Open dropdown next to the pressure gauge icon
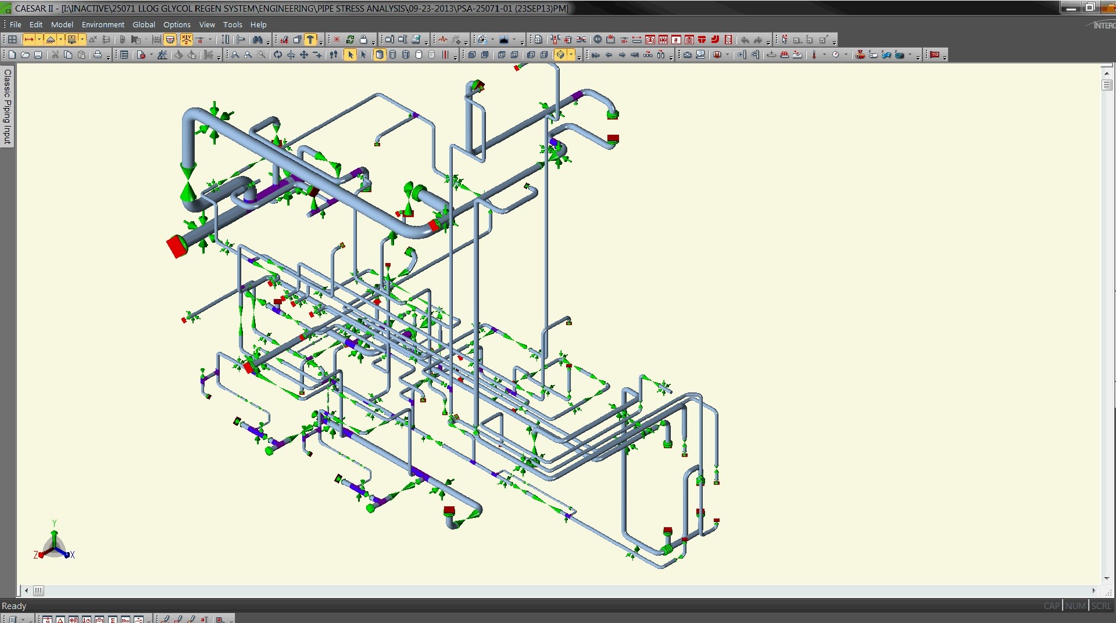Viewport: 1116px width, 623px height. coord(846,55)
